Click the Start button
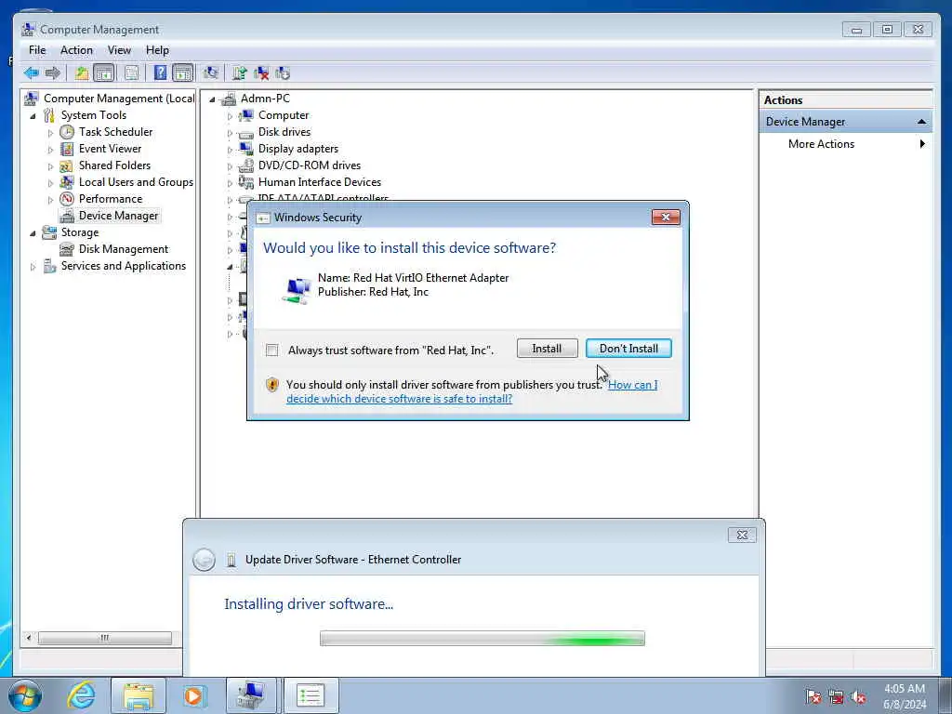This screenshot has height=714, width=952. tap(25, 695)
